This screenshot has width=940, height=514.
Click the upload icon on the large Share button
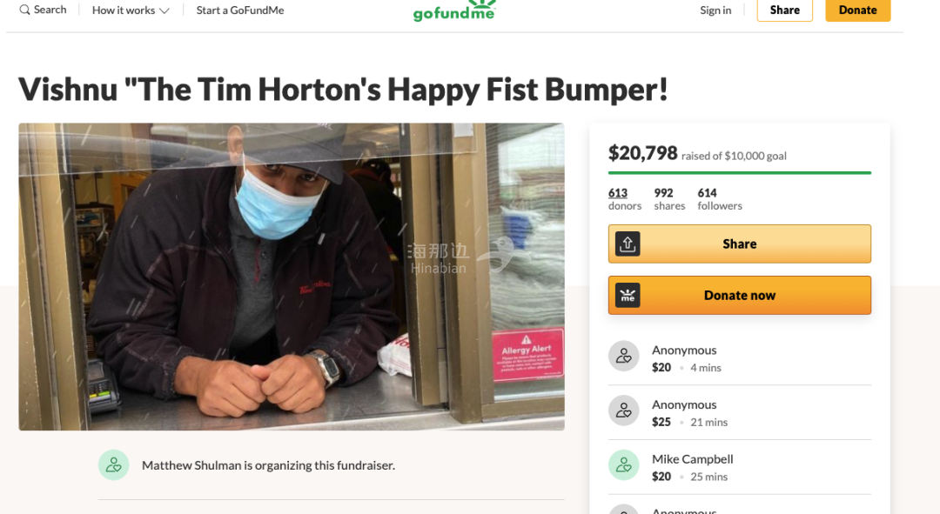[628, 244]
